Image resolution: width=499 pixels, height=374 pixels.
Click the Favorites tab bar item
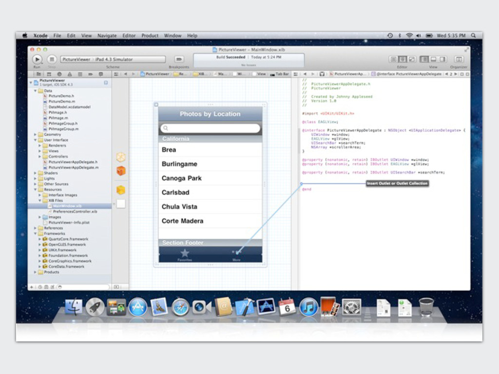(x=185, y=255)
